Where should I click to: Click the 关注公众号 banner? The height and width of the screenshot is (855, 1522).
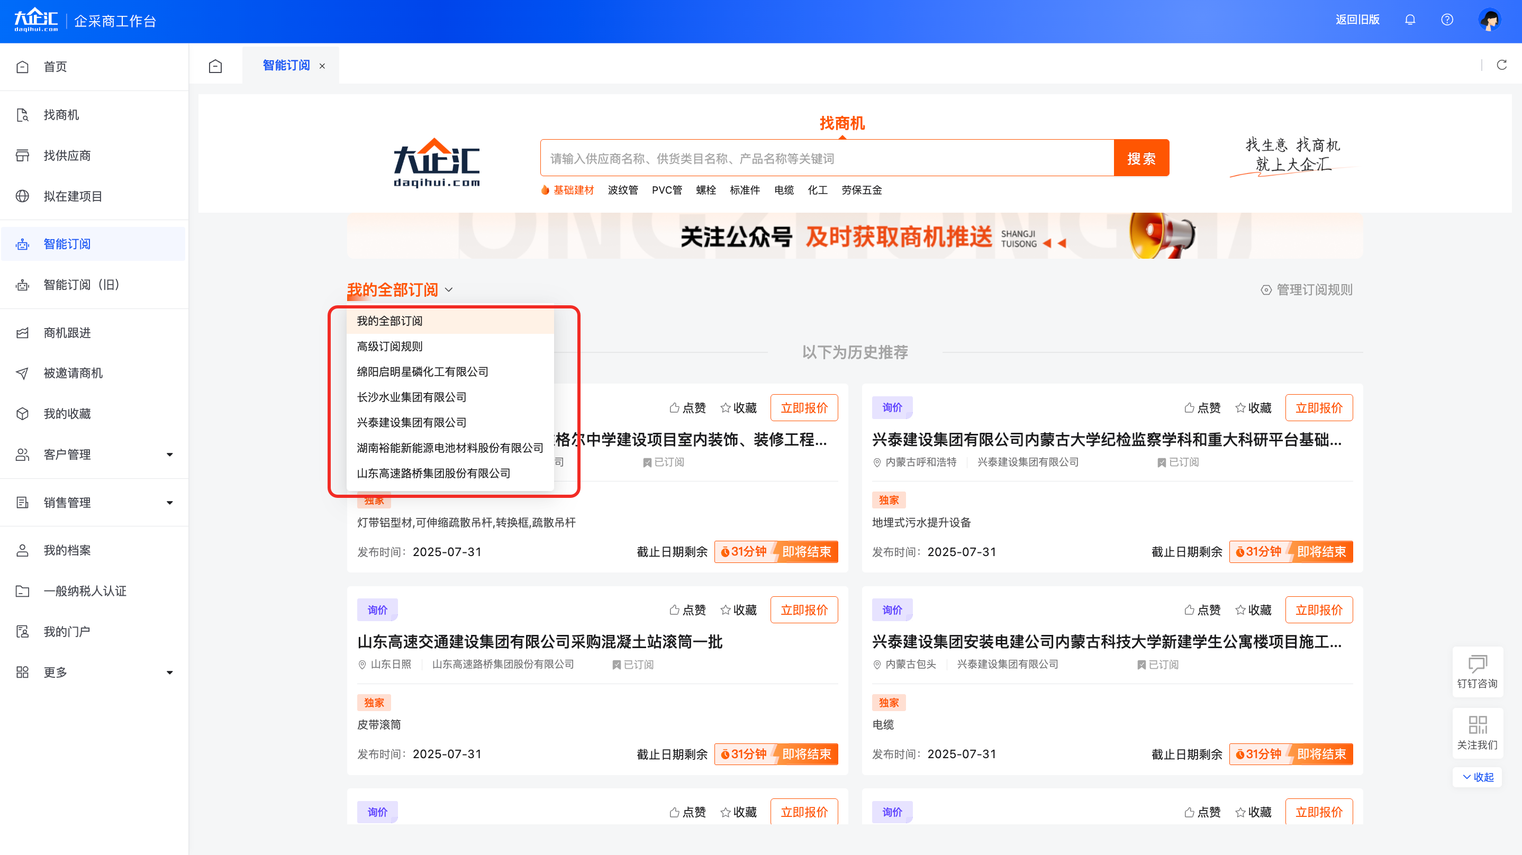point(854,236)
